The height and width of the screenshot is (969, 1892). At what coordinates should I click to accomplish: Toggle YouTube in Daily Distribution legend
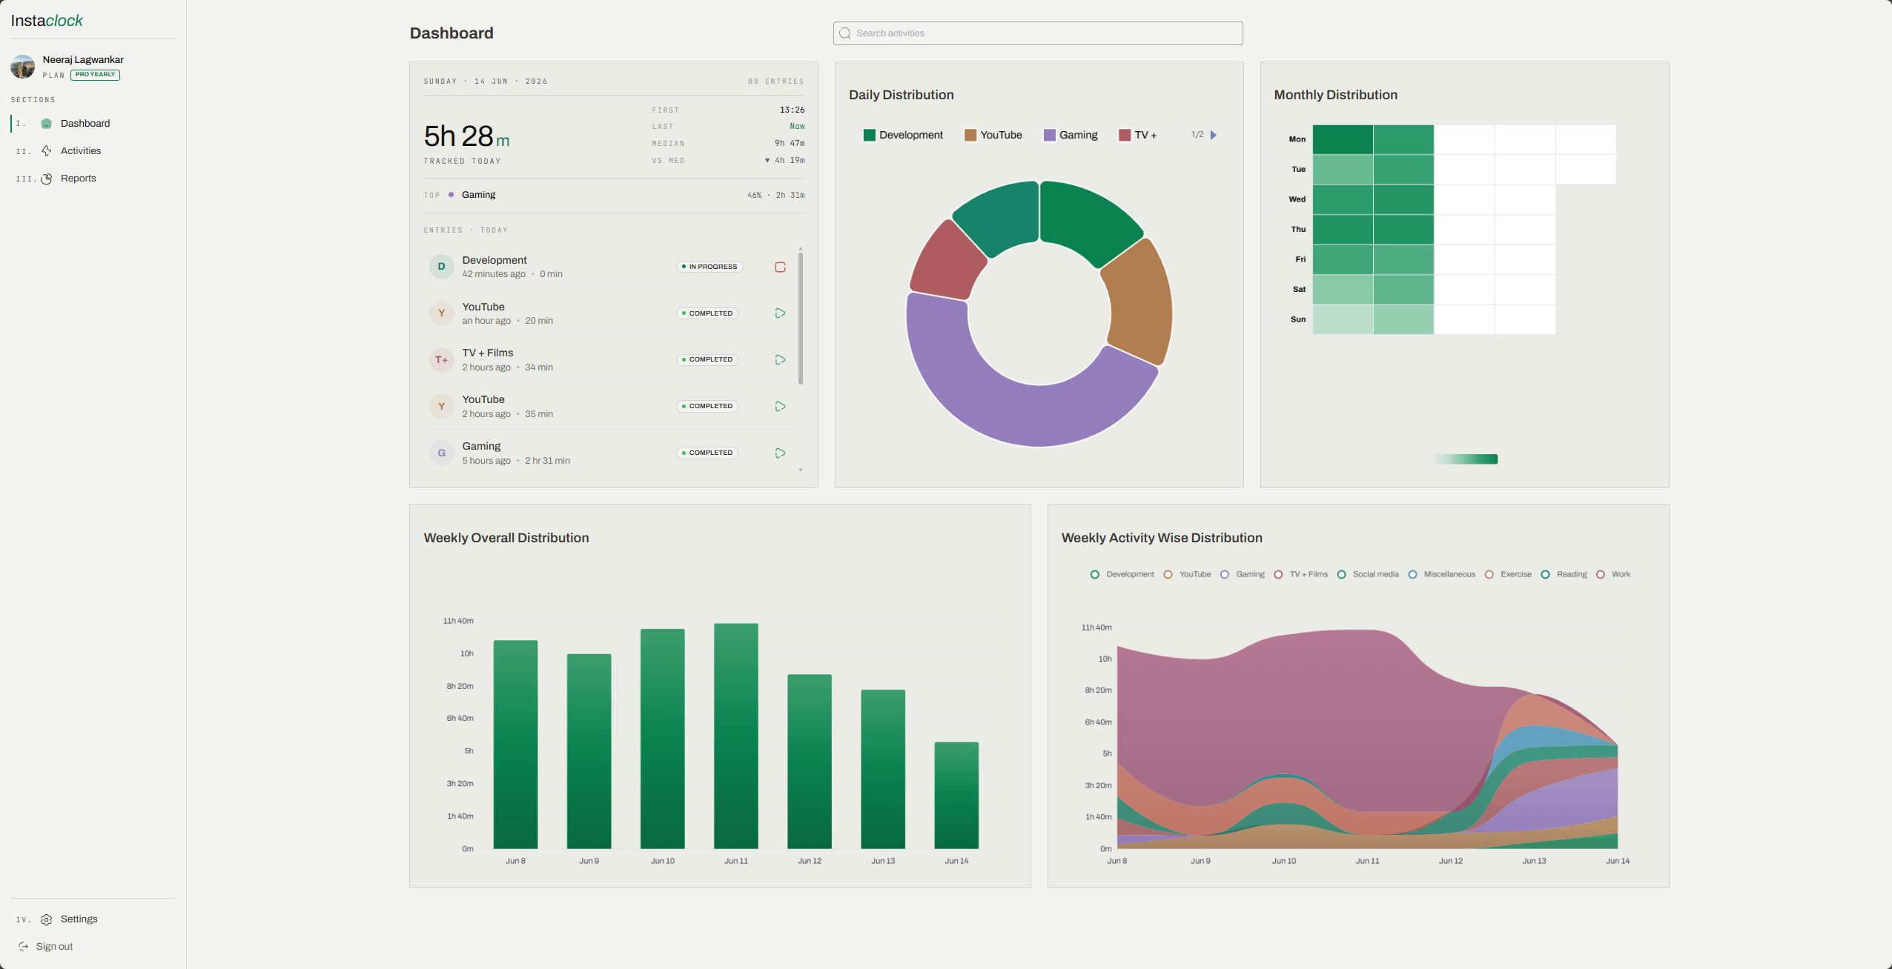[x=993, y=135]
